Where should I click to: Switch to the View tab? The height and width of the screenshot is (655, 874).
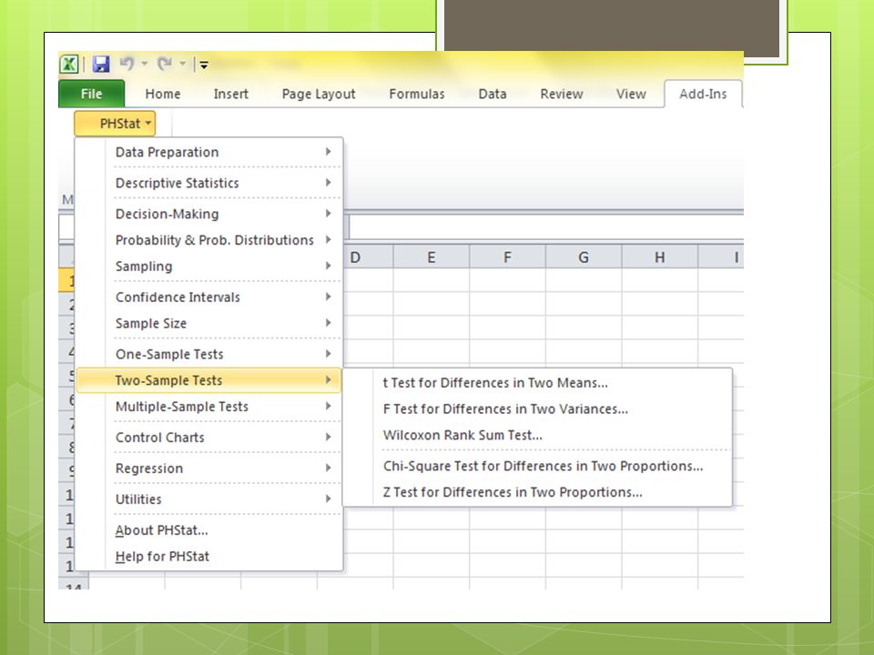pyautogui.click(x=631, y=94)
